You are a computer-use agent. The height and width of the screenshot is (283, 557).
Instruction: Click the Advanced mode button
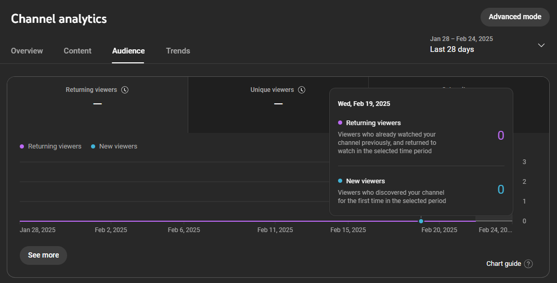[515, 17]
